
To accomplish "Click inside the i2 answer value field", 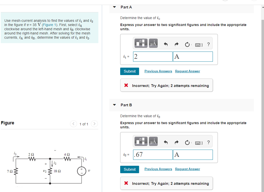I will point(153,155).
